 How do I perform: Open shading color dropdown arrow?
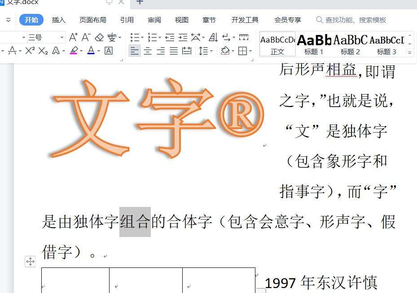(233, 51)
